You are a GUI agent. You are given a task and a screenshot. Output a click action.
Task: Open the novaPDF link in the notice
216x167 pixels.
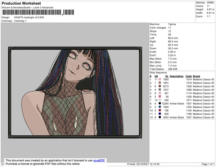click(99, 161)
